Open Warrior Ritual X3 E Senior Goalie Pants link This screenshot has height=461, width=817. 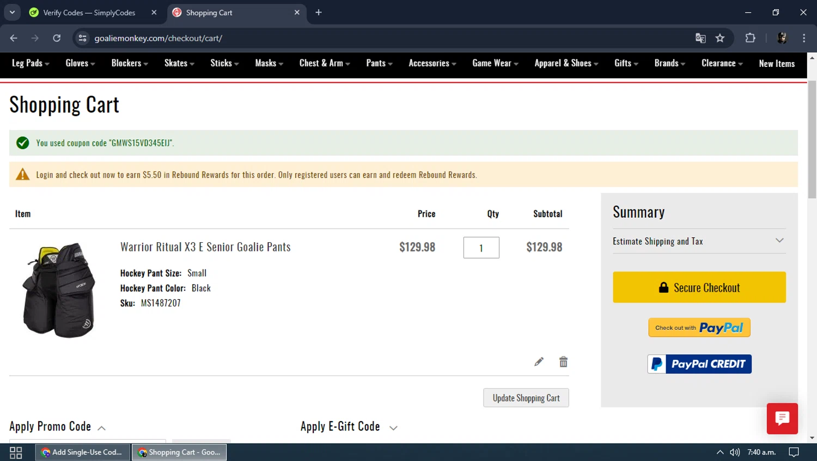pos(205,247)
